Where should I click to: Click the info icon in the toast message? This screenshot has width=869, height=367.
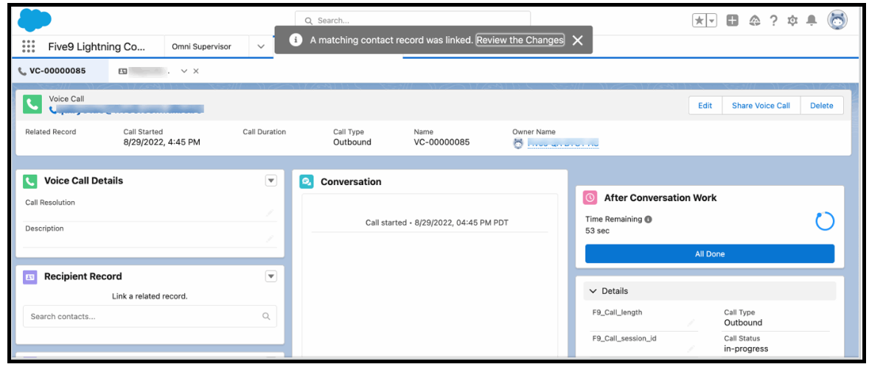pos(296,40)
